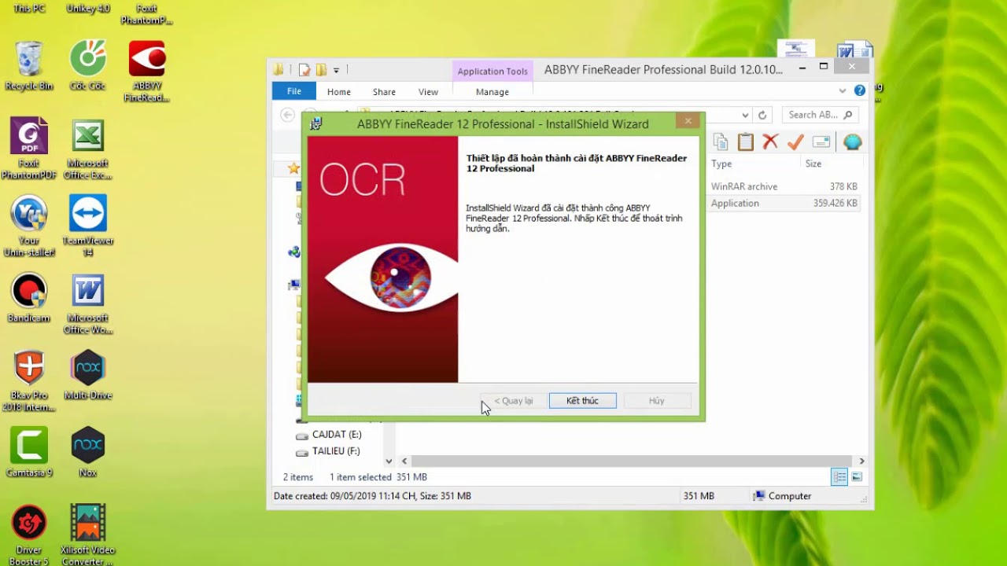Open the address bar history dropdown
This screenshot has width=1007, height=566.
coord(745,115)
